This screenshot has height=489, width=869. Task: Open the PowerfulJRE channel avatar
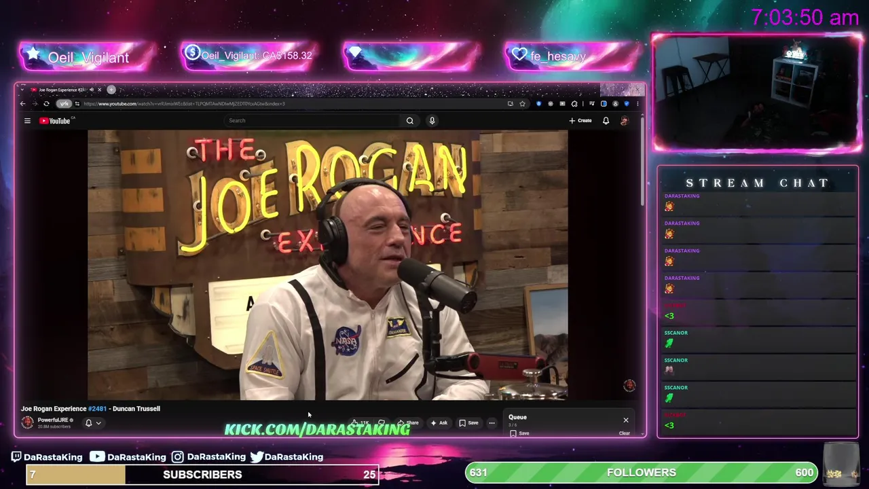tap(27, 422)
